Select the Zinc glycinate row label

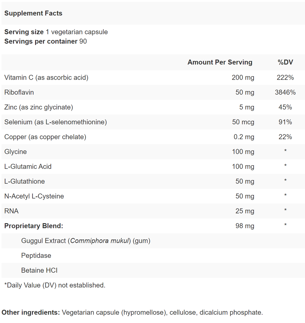tap(39, 107)
